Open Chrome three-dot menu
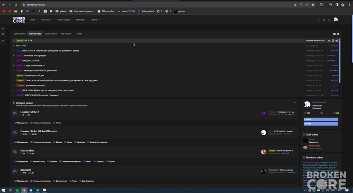The width and height of the screenshot is (353, 193). click(349, 4)
